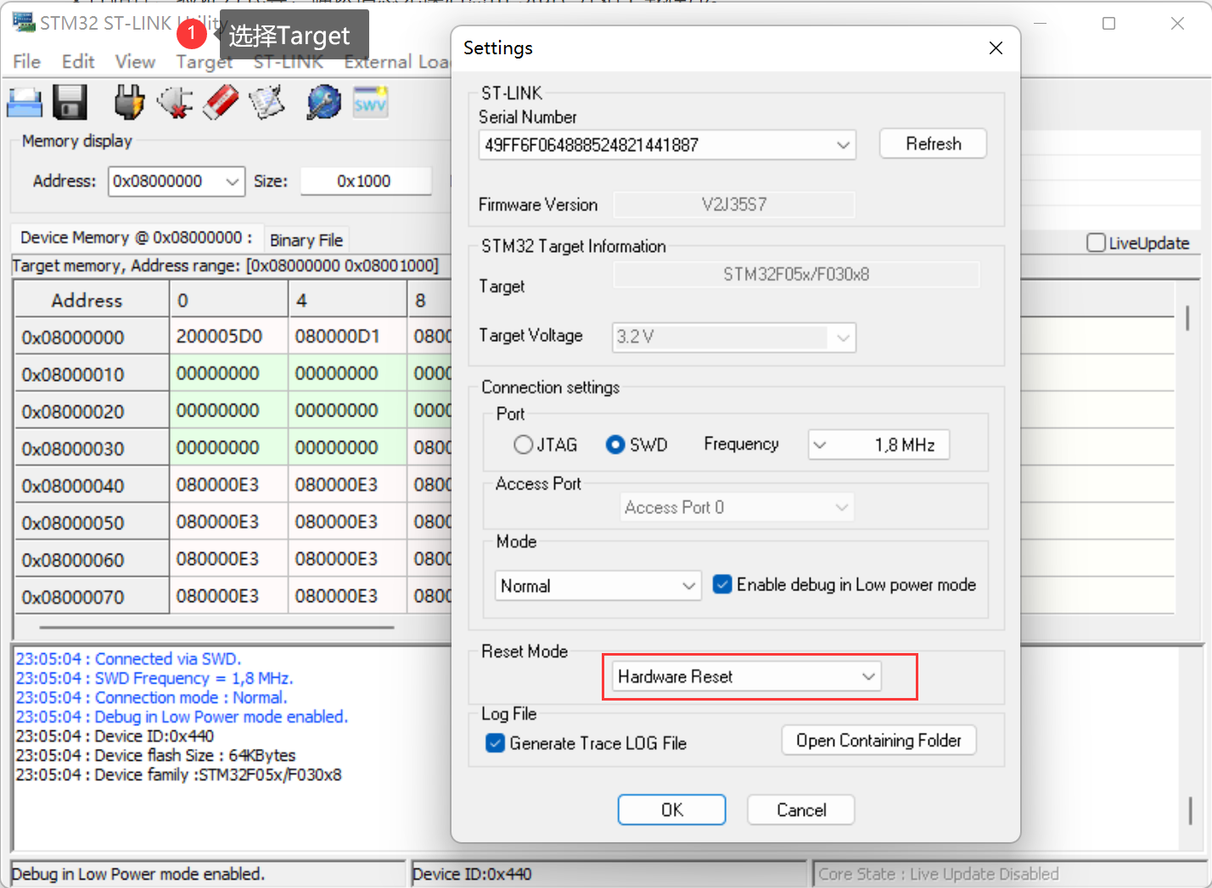Viewport: 1212px width, 888px height.
Task: Open the Serial Number dropdown
Action: pyautogui.click(x=667, y=145)
